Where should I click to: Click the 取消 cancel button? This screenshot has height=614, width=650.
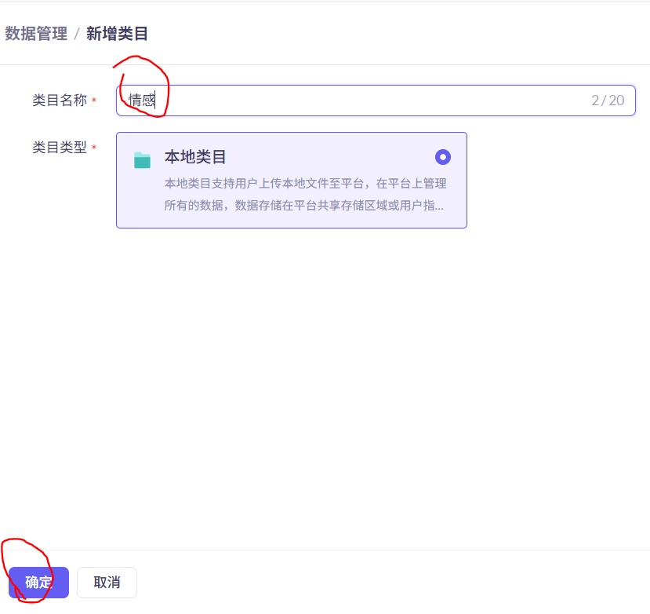(107, 582)
